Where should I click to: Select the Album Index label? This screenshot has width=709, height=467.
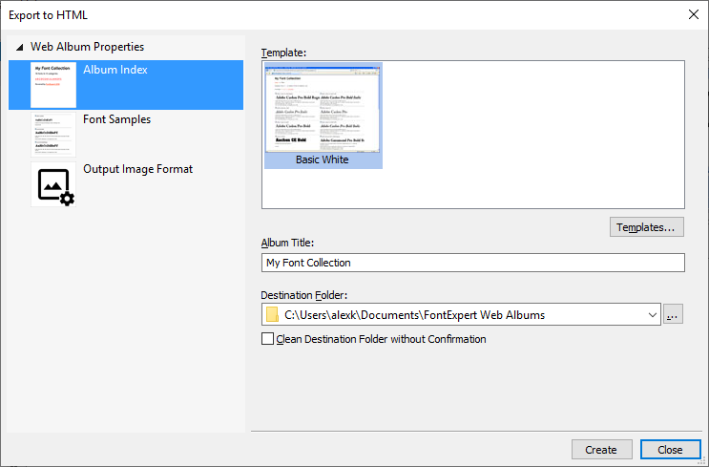[x=115, y=70]
